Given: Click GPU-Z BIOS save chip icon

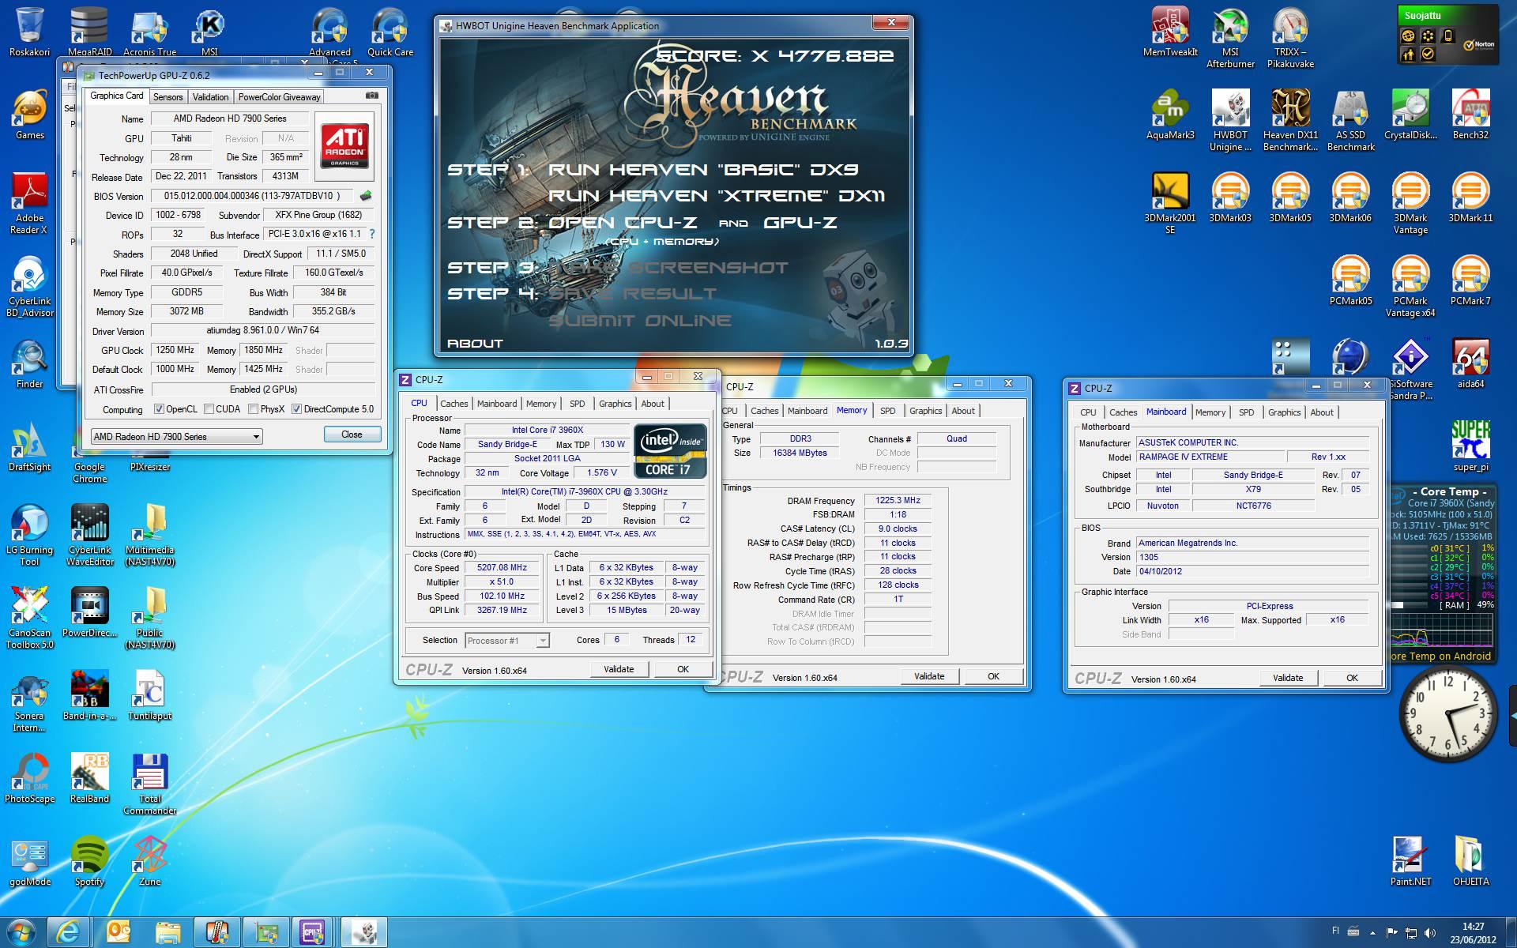Looking at the screenshot, I should (365, 195).
